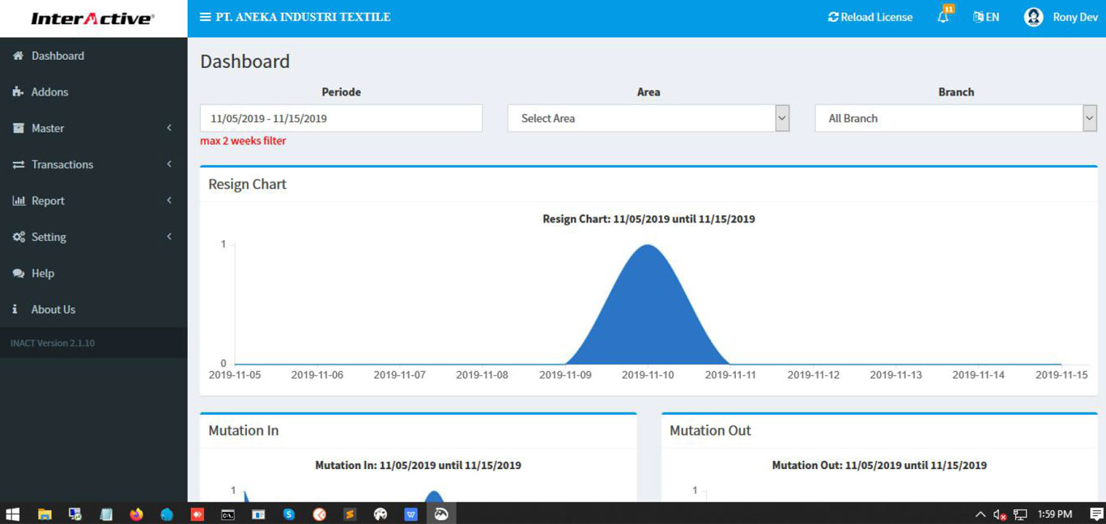This screenshot has width=1106, height=524.
Task: Open the Dashboard menu item
Action: [x=57, y=55]
